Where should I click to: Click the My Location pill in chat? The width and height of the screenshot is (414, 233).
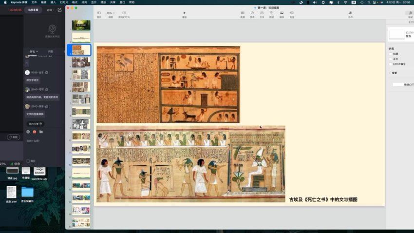pyautogui.click(x=36, y=124)
